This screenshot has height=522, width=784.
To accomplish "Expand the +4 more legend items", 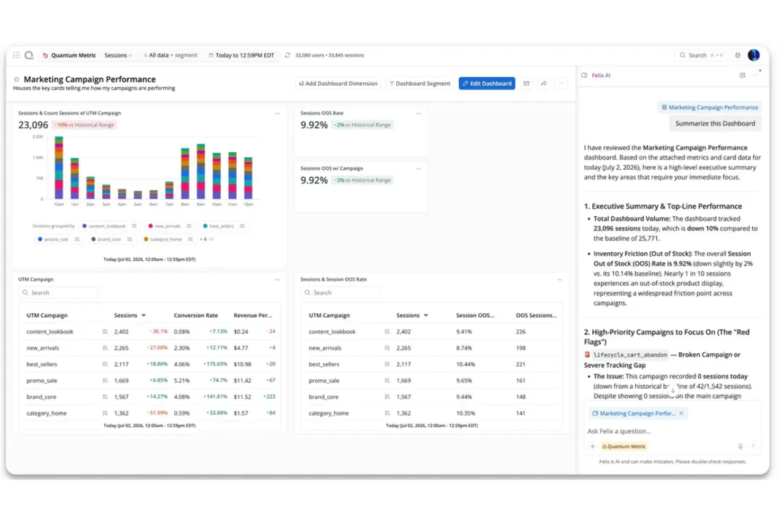I will tap(207, 239).
